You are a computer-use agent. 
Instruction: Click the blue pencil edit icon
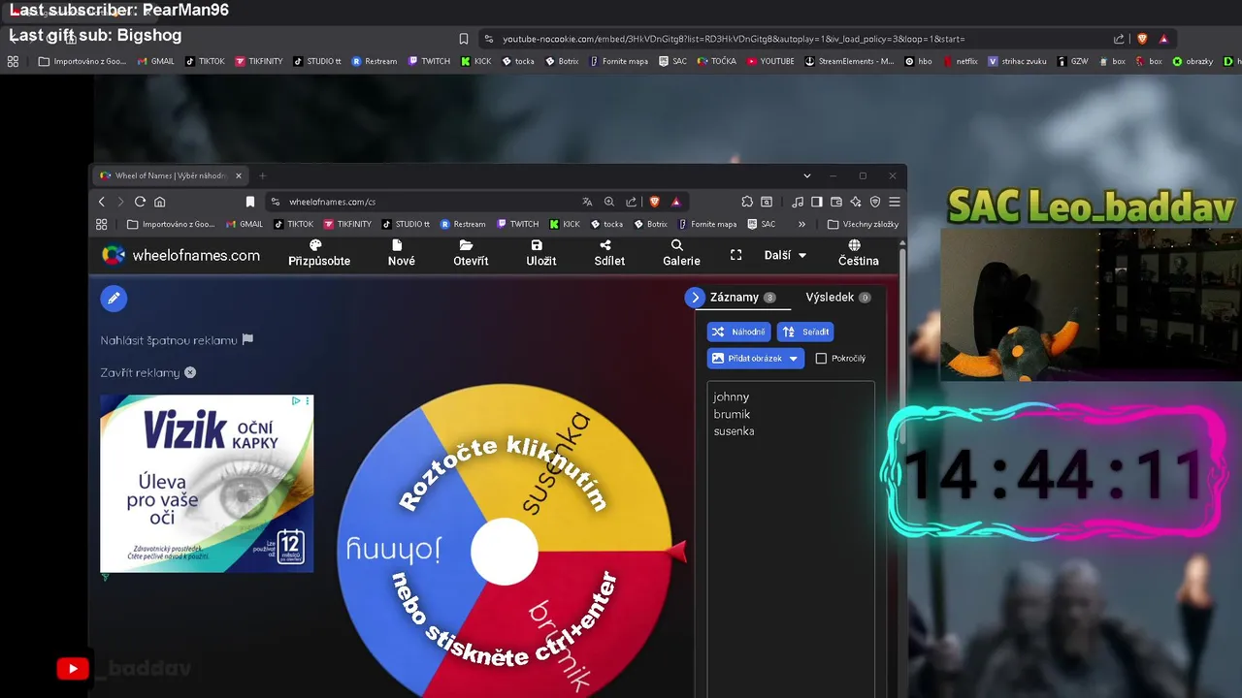(x=114, y=299)
